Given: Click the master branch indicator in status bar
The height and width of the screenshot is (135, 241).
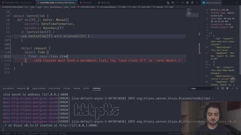Looking at the screenshot, I should point(7,133).
